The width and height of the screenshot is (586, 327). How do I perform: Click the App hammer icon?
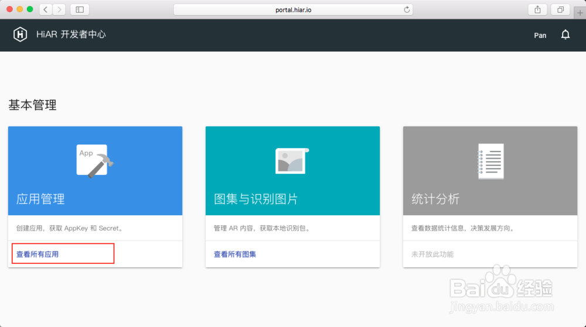pos(95,161)
